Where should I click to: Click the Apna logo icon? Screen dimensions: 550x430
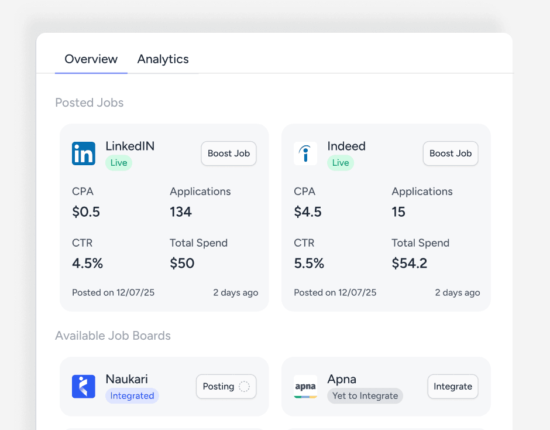(305, 387)
